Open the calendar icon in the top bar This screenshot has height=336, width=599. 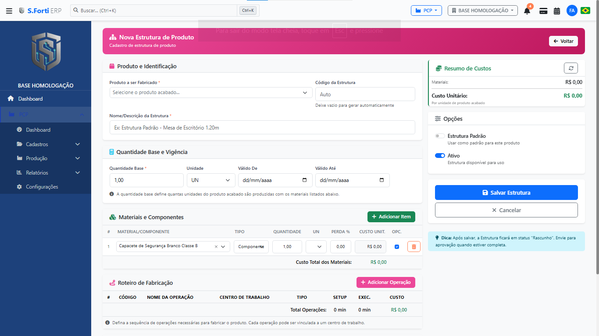click(557, 11)
